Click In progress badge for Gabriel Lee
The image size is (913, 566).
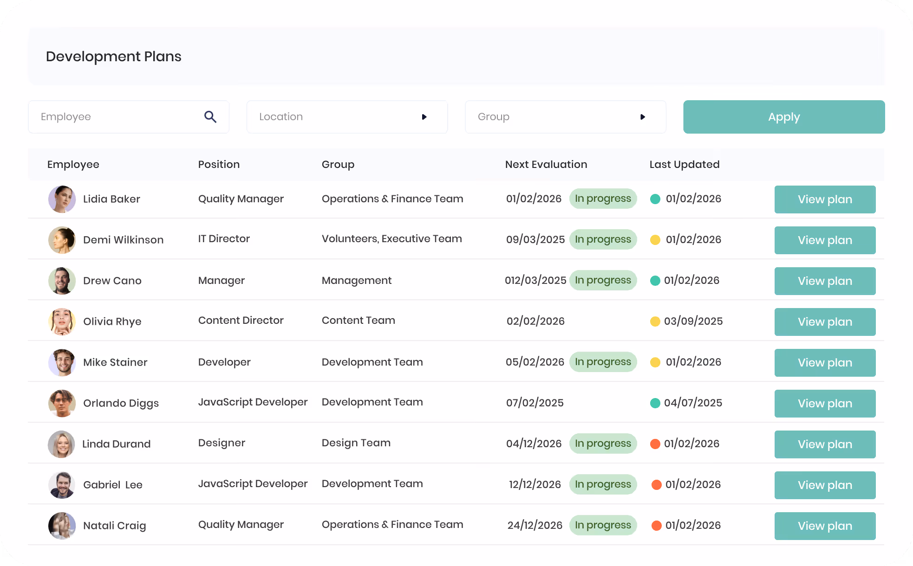coord(603,484)
